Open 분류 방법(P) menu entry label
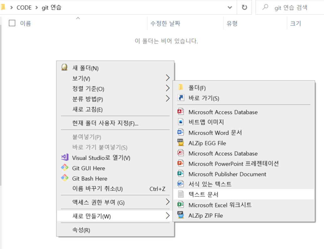This screenshot has height=249, width=324. 87,99
